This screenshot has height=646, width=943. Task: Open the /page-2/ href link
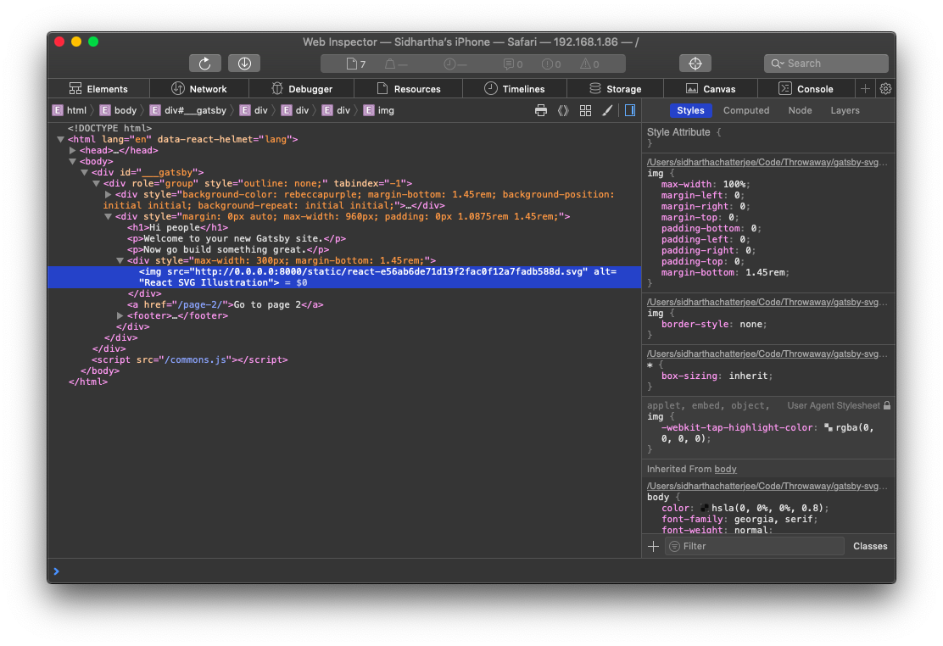(200, 305)
